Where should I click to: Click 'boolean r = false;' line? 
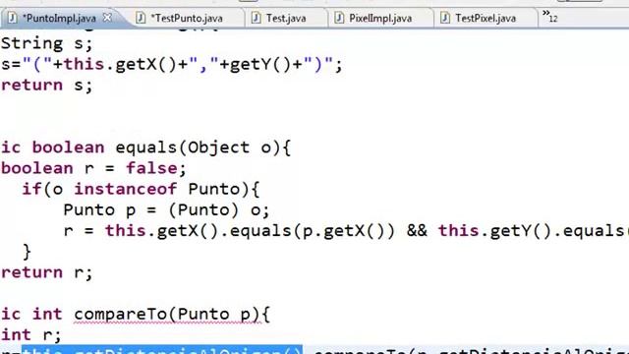tap(94, 168)
